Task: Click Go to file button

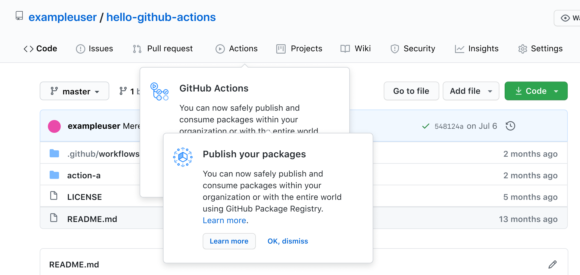Action: pyautogui.click(x=411, y=91)
